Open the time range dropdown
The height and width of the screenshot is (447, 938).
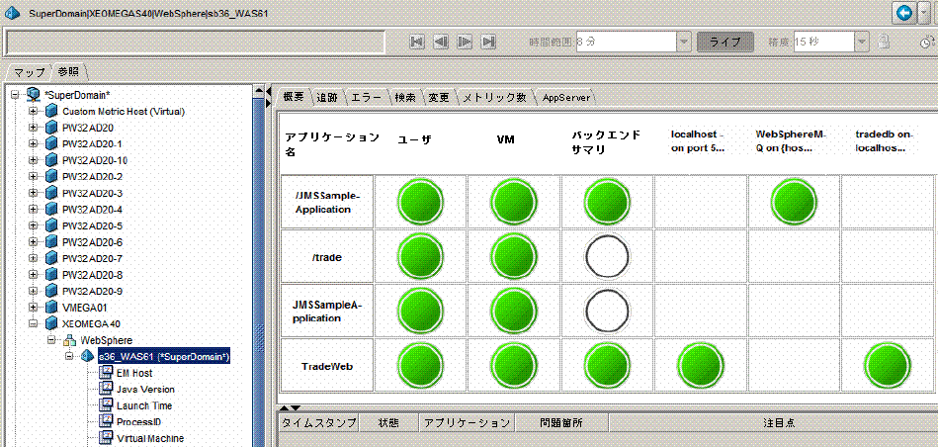pyautogui.click(x=684, y=42)
